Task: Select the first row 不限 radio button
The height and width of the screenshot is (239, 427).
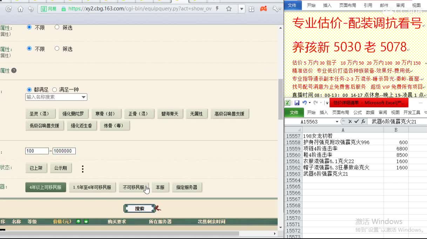Action: pos(29,27)
